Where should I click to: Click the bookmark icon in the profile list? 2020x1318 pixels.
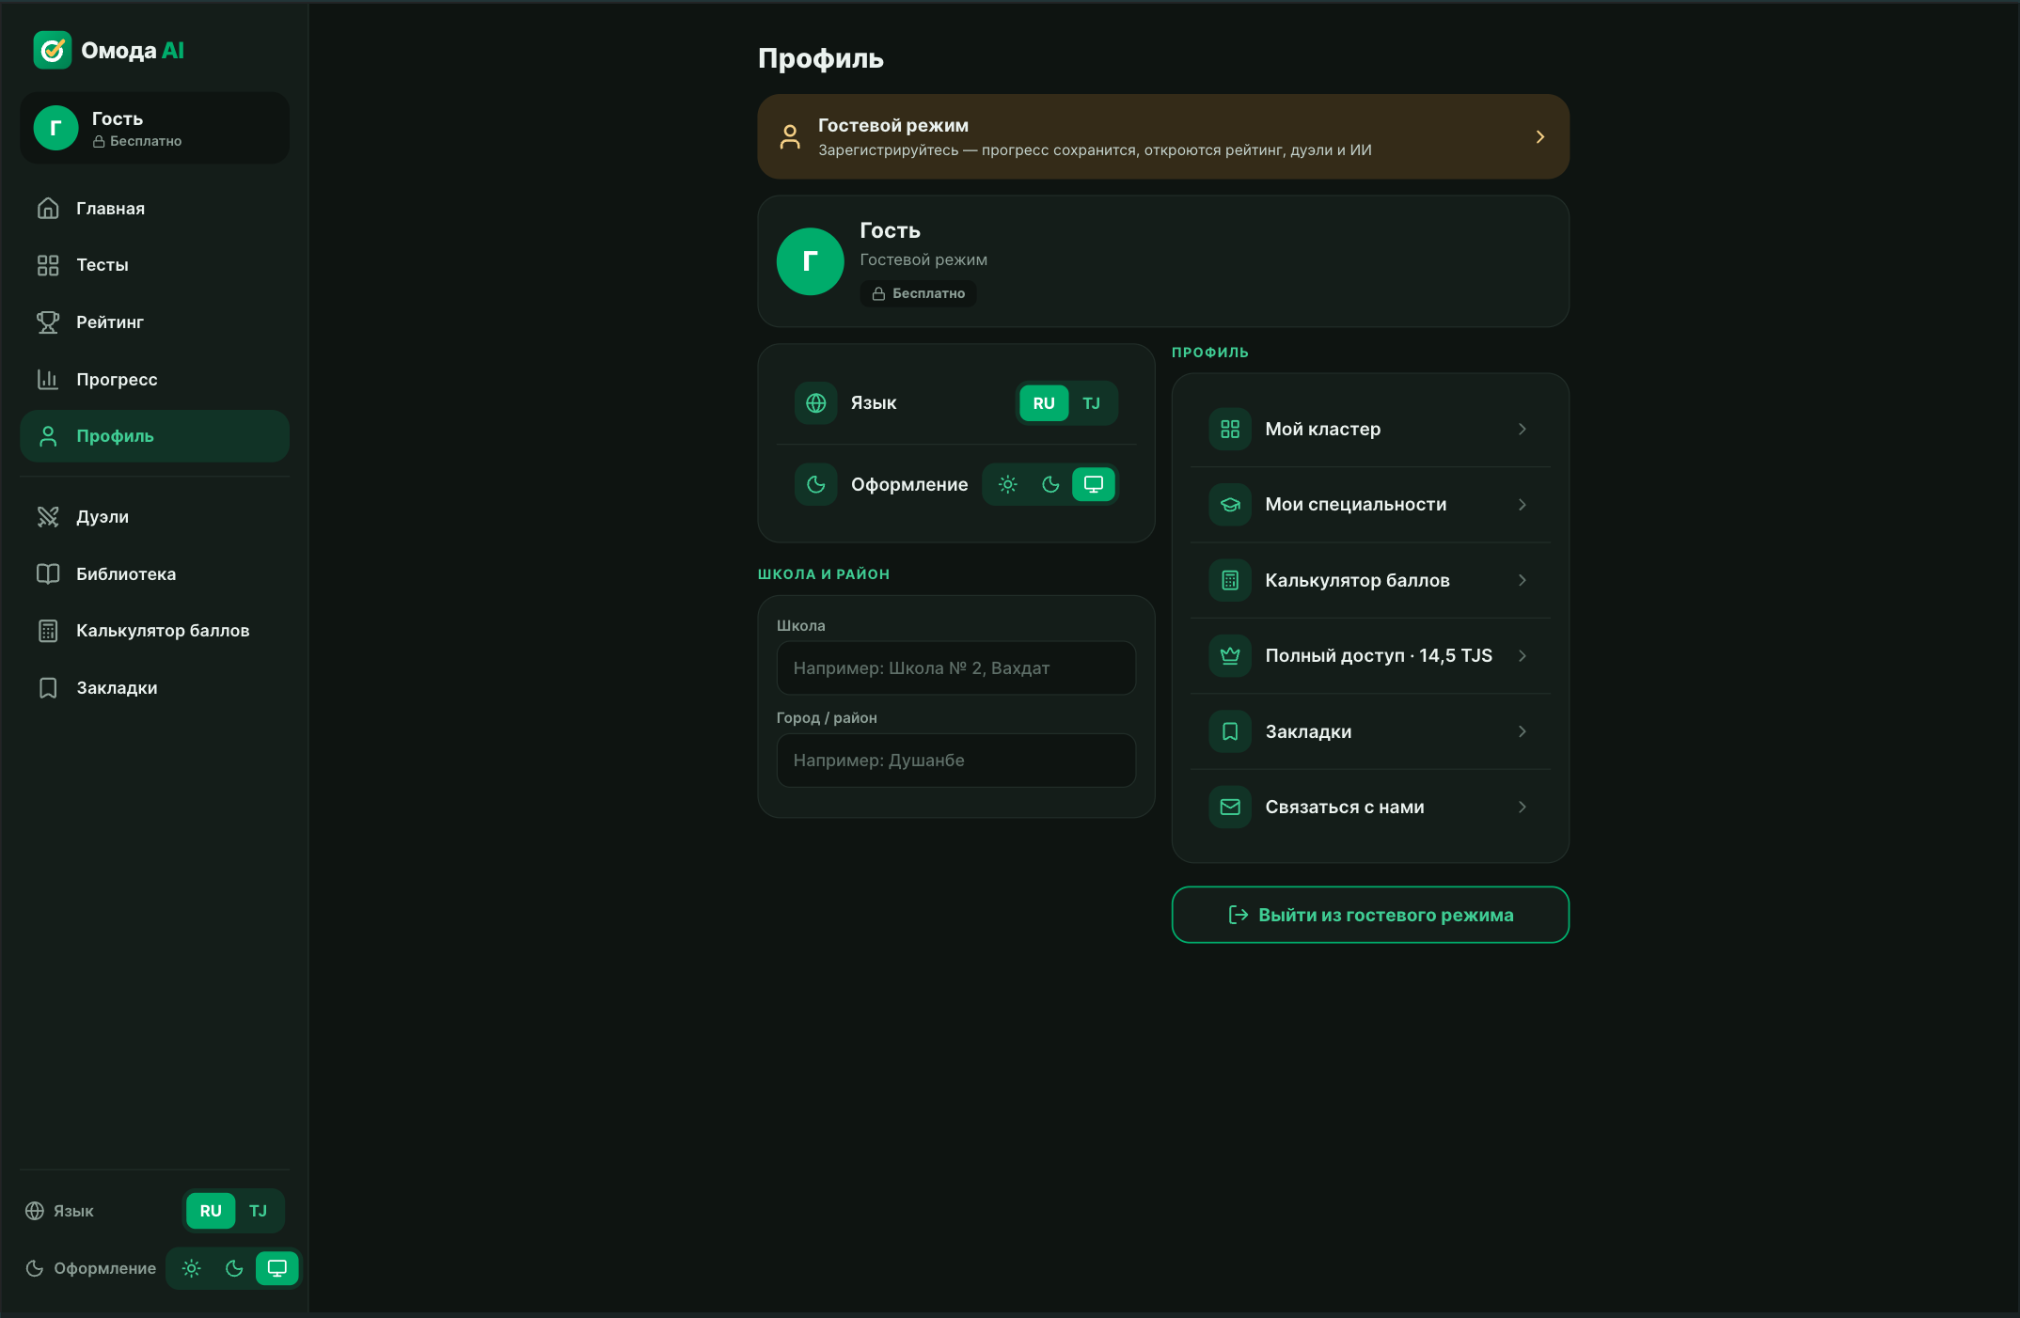coord(1230,731)
